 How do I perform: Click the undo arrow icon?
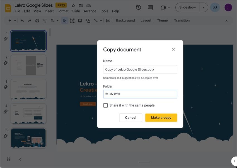22,21
